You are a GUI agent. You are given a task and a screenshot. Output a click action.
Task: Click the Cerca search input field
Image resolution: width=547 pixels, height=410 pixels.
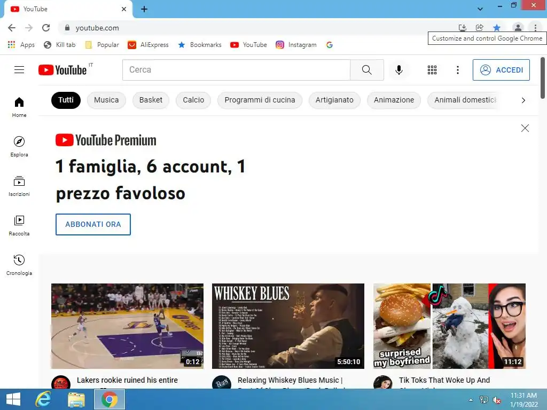236,70
